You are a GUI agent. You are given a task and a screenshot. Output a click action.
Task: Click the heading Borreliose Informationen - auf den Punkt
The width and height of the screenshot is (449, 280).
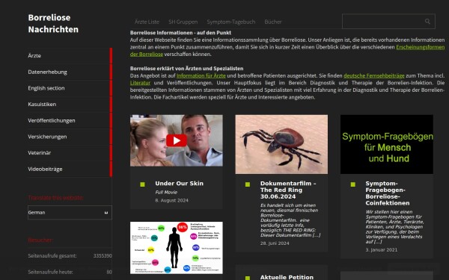[x=180, y=33]
